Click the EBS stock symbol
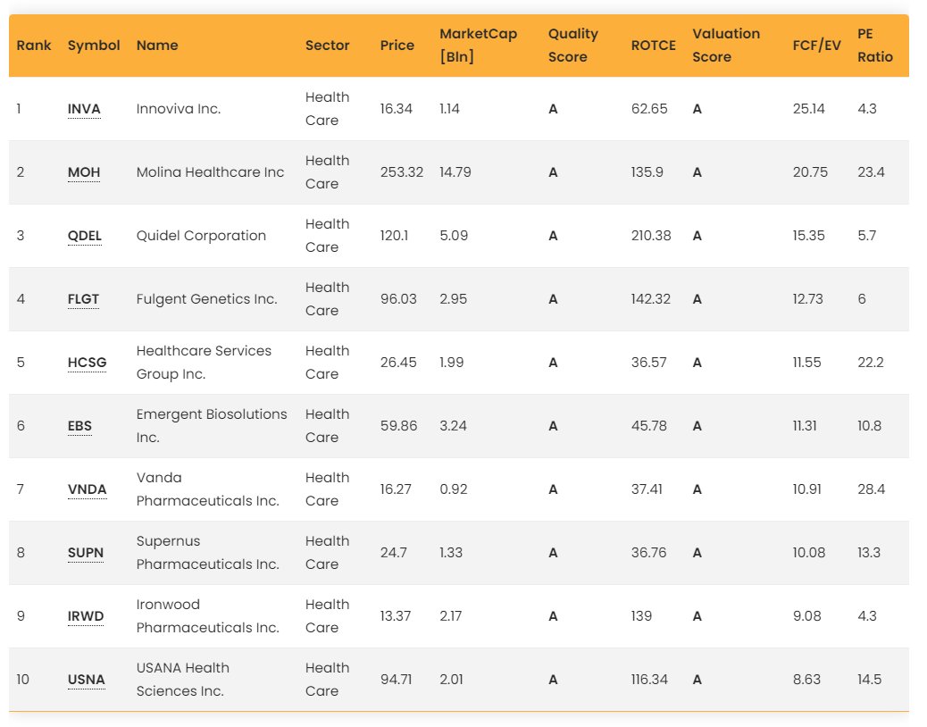Viewport: 927px width, 727px height. coord(79,426)
